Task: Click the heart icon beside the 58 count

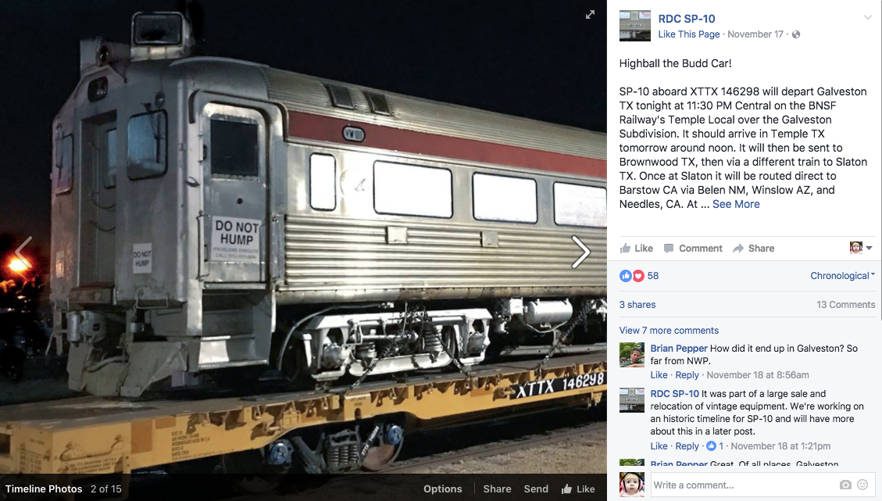Action: pos(638,276)
